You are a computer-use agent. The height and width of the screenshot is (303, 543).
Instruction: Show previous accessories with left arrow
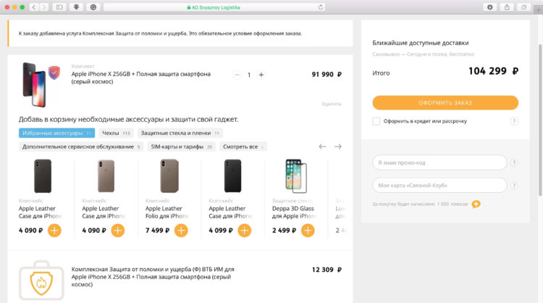pyautogui.click(x=322, y=146)
